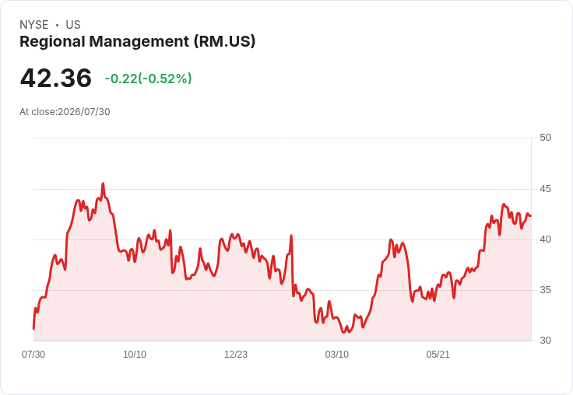Click the Regional Management (RM.US) title
Screen dimensions: 573x395
137,42
